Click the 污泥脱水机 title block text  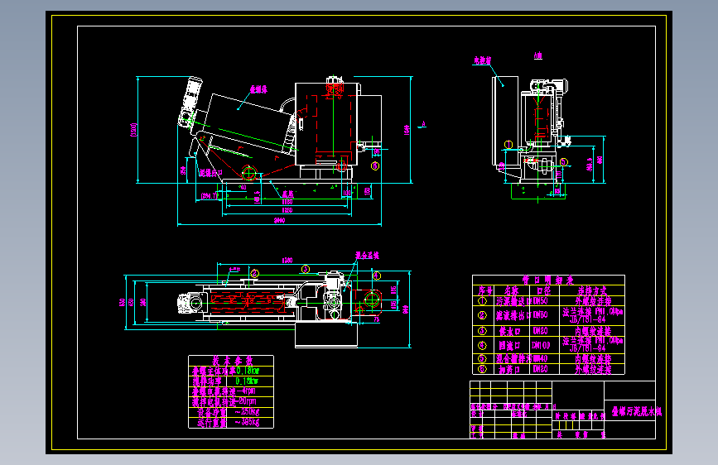pyautogui.click(x=637, y=412)
